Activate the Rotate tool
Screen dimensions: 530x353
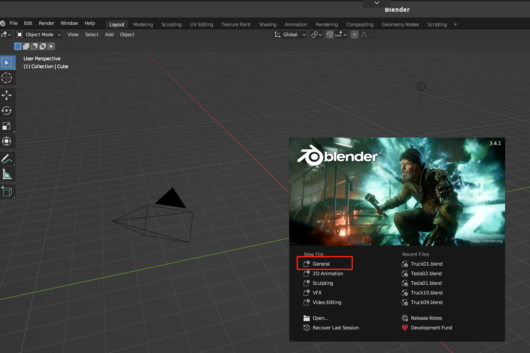coord(7,110)
